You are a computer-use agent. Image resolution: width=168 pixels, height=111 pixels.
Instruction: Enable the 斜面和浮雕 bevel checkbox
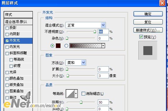pos(7,53)
